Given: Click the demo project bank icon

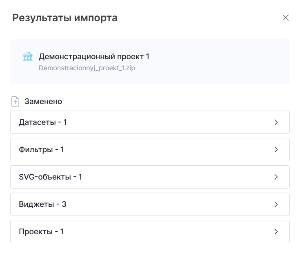Looking at the screenshot, I should click(27, 57).
